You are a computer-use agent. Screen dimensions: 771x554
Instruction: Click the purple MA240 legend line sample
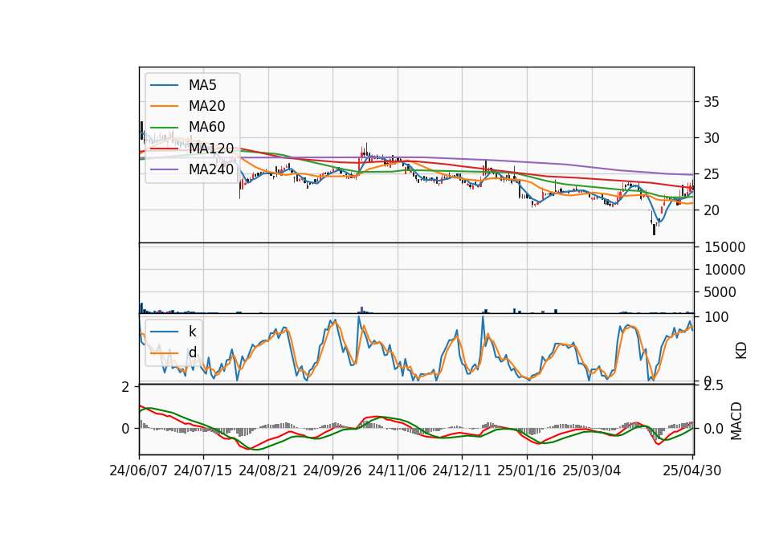pyautogui.click(x=164, y=169)
